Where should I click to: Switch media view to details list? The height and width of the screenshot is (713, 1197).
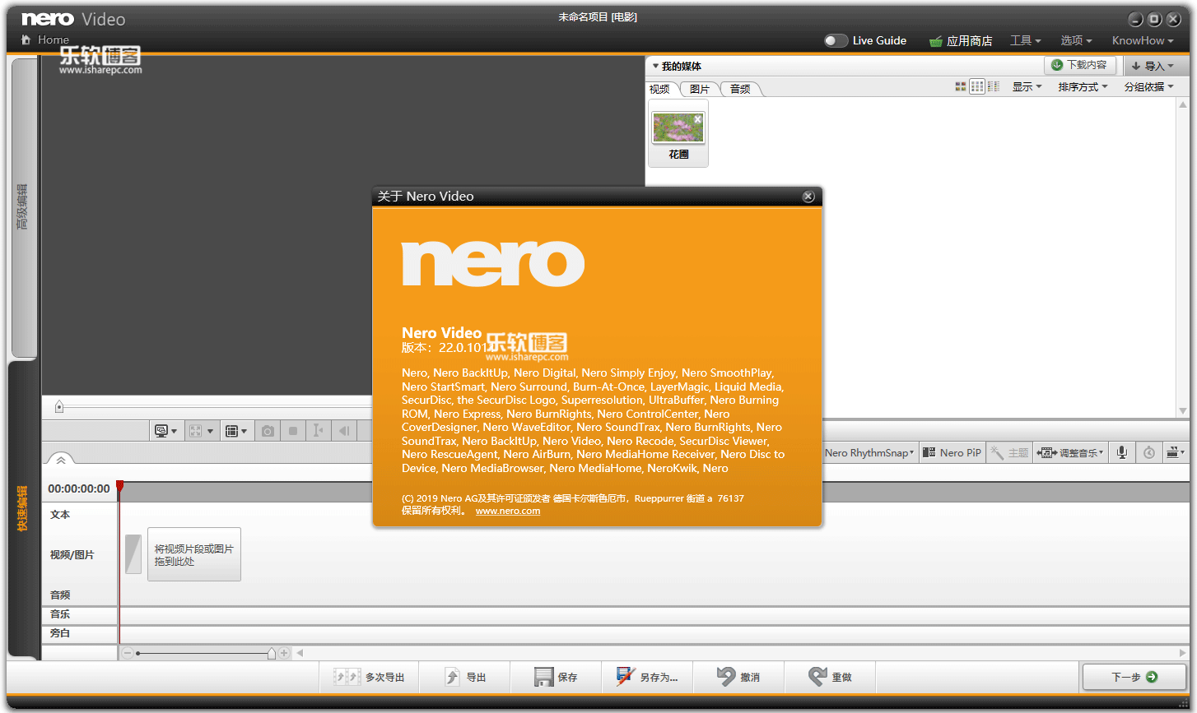coord(994,86)
